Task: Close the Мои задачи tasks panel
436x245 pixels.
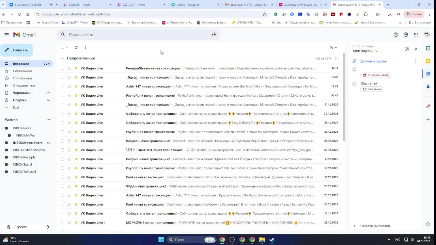Action: click(x=416, y=49)
